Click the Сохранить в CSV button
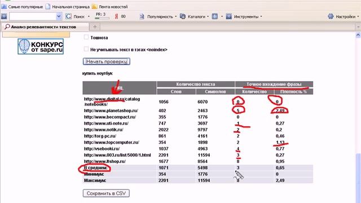 pos(106,193)
